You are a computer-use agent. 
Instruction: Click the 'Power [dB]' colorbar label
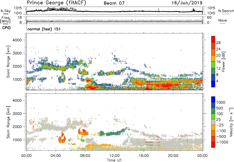tap(223, 62)
